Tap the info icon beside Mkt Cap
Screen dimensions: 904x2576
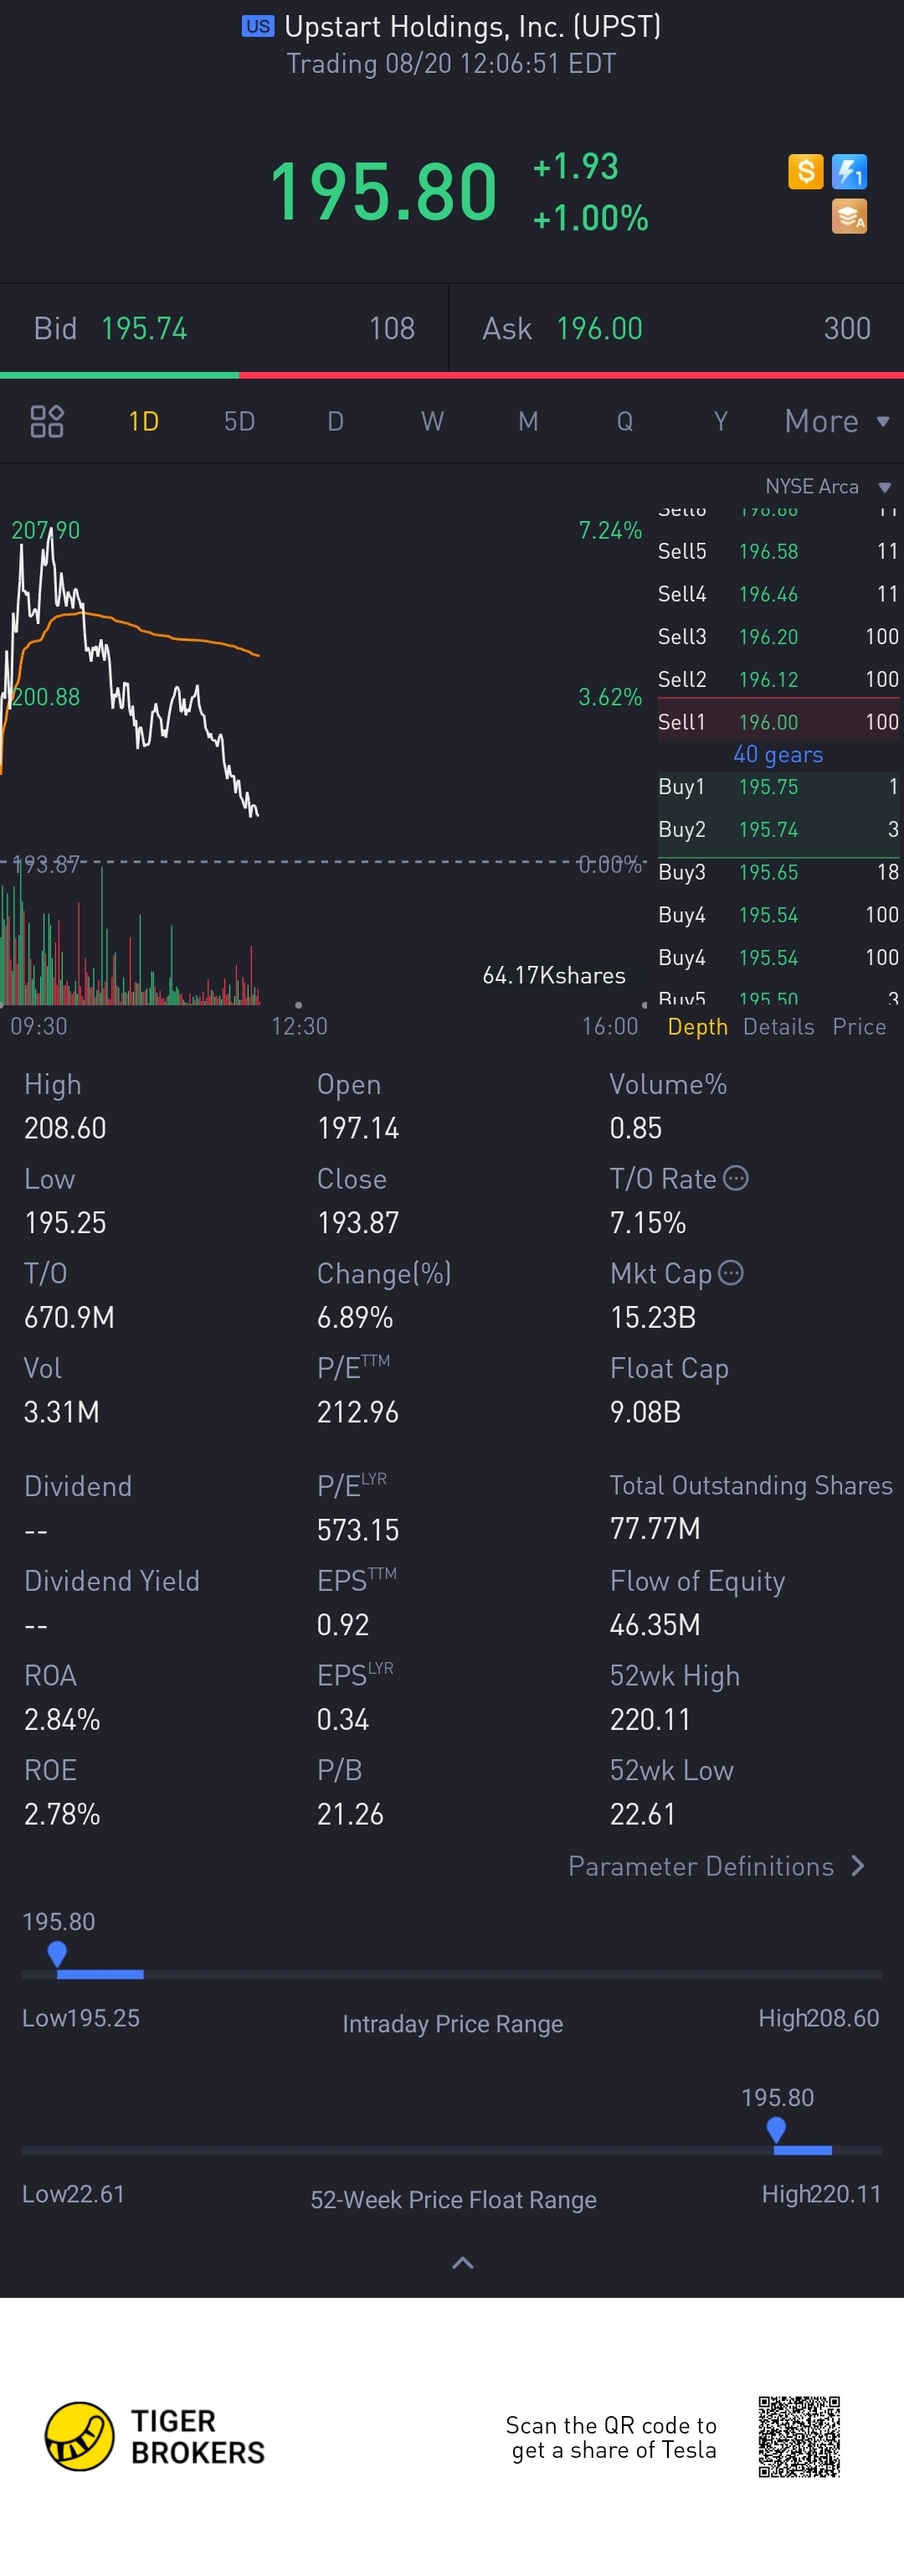[732, 1272]
